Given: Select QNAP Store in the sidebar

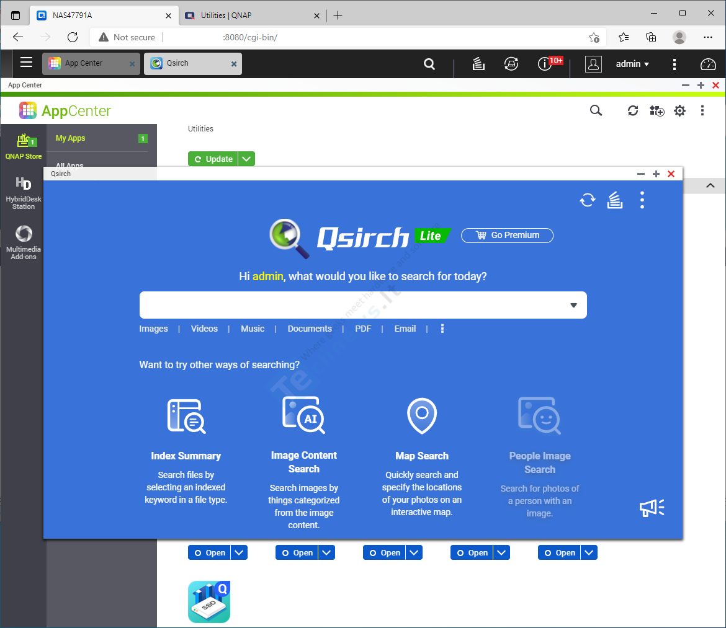Looking at the screenshot, I should point(24,146).
